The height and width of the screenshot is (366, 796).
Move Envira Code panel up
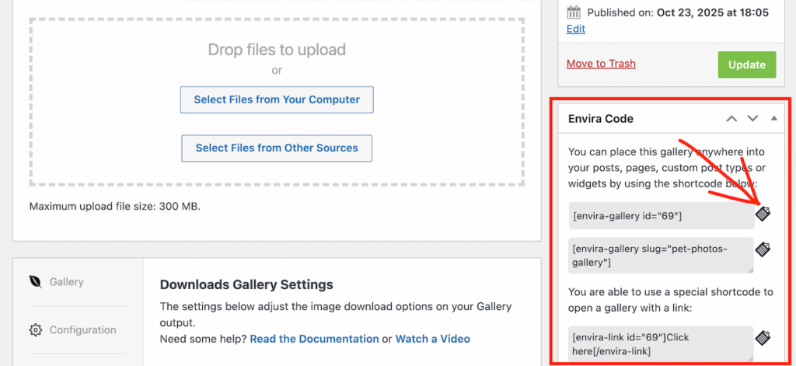[731, 119]
